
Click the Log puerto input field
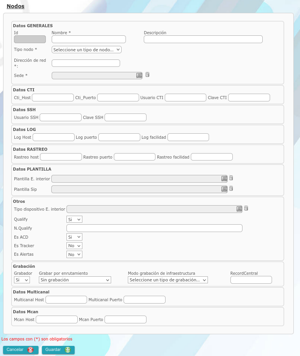pos(119,137)
